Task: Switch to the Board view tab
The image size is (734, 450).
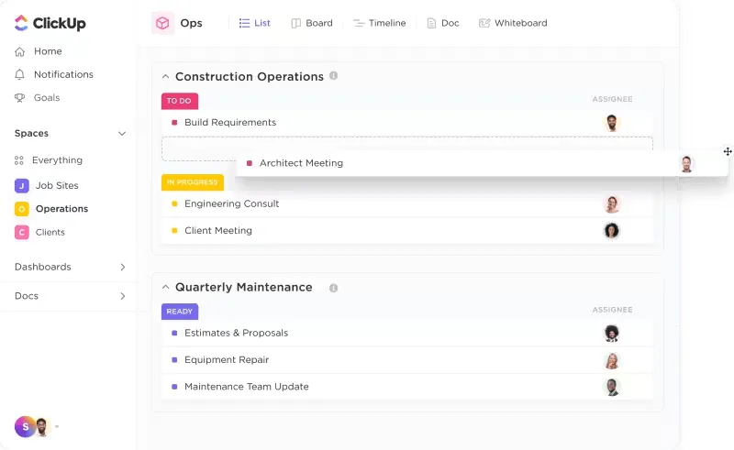Action: point(312,23)
